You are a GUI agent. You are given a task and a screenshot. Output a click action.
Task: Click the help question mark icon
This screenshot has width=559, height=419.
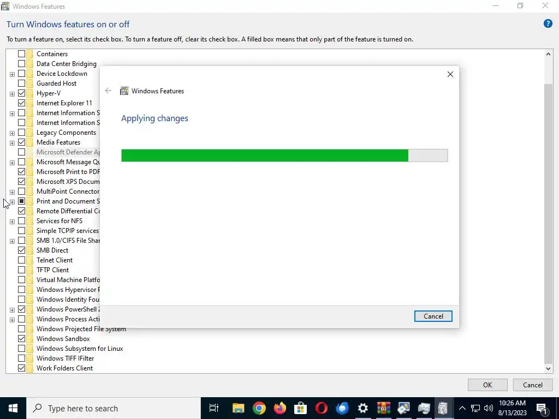pyautogui.click(x=548, y=23)
